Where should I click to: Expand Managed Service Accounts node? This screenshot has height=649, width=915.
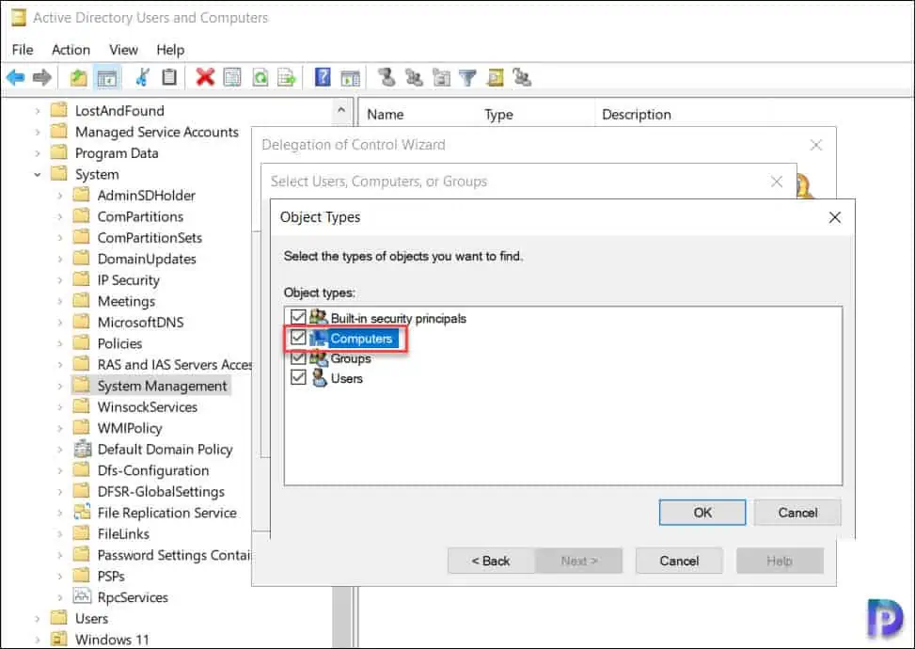[x=38, y=132]
